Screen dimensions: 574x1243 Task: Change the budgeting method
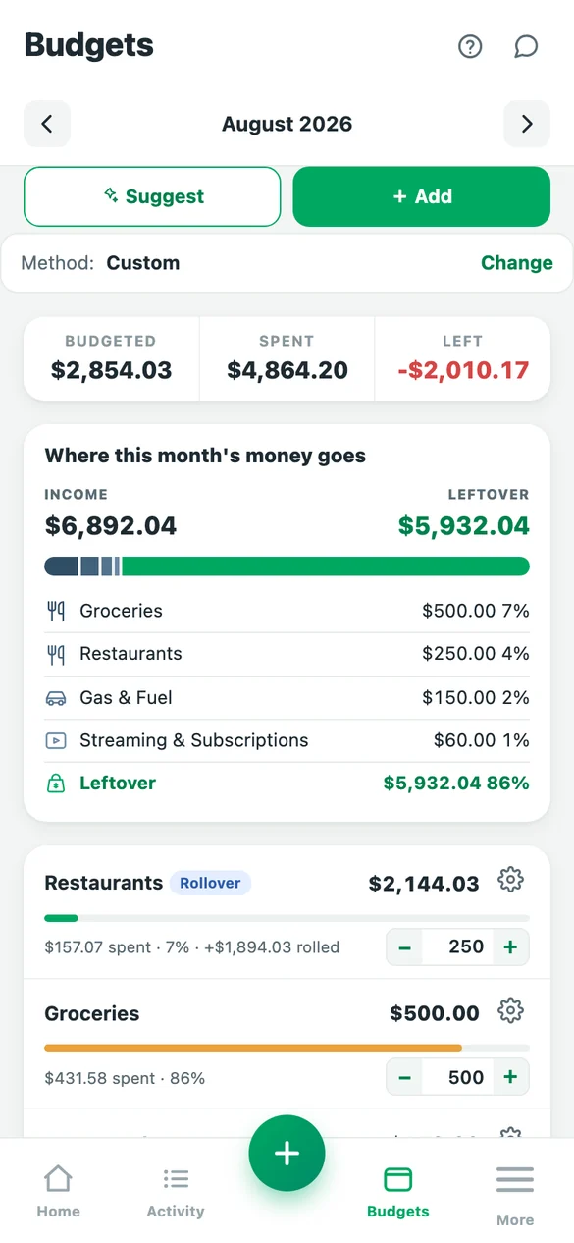(x=517, y=263)
